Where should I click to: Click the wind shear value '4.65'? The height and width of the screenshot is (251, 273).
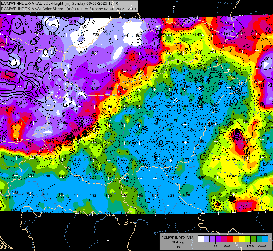pos(46,194)
